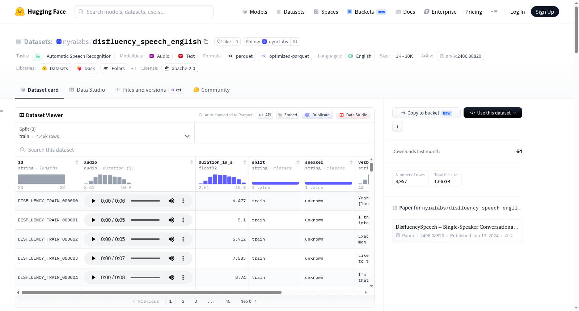Focus the search models, datasets, users box

click(x=144, y=12)
